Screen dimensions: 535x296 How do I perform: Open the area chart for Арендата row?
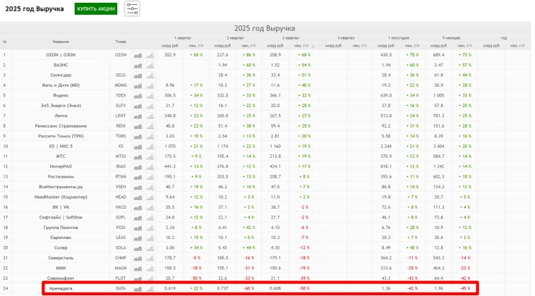pos(138,288)
